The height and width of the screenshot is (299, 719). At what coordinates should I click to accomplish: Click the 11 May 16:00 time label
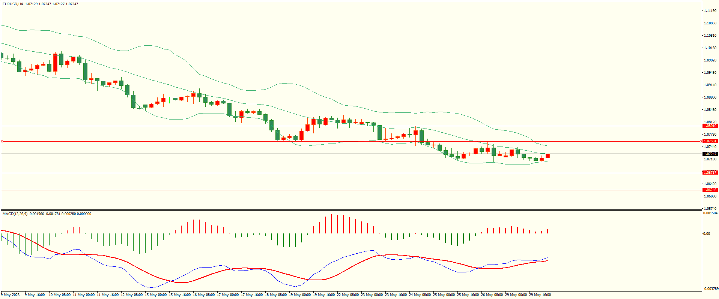[108, 295]
